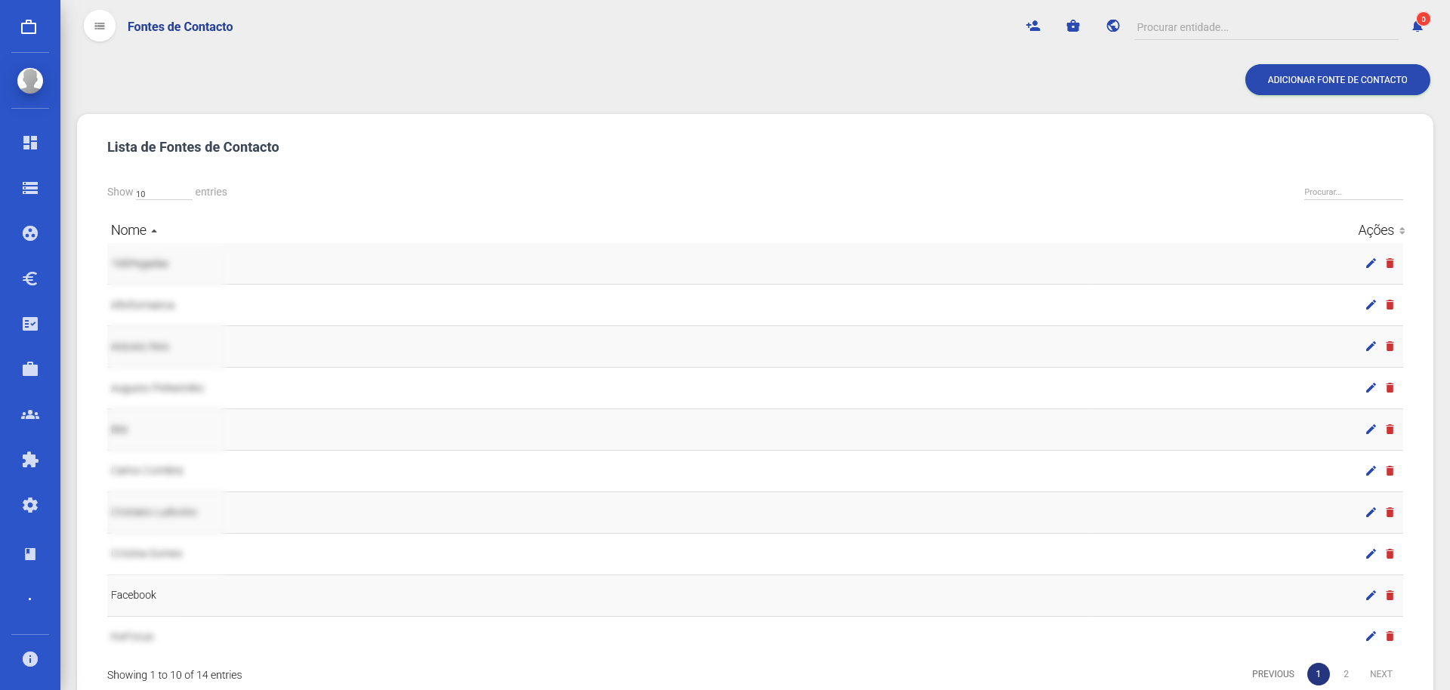Open the Show entries count dropdown
This screenshot has width=1450, height=690.
tap(163, 193)
